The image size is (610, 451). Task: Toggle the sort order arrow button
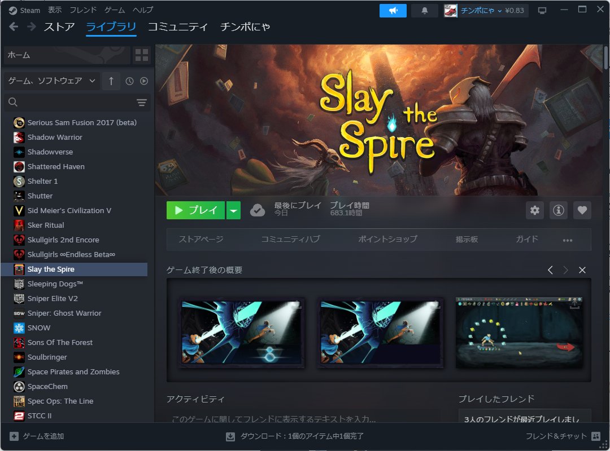[x=111, y=81]
